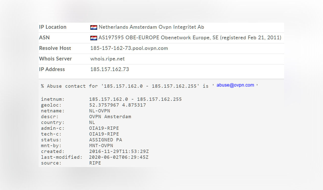Viewport: 323px width, 190px height.
Task: Select OIA19-RIPE in the admin-c row
Action: [x=104, y=128]
